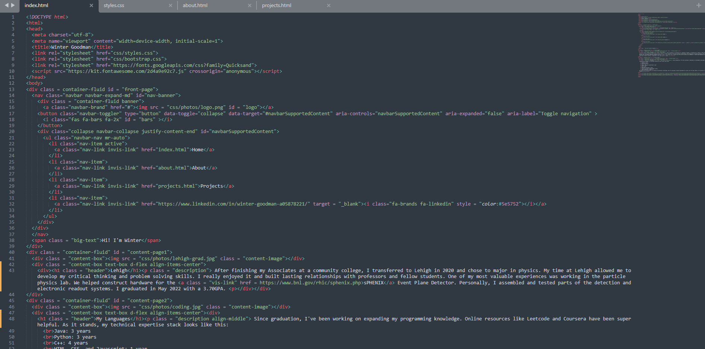The height and width of the screenshot is (349, 705).
Task: Click 'container-fluid banner' class value
Action: coord(108,101)
